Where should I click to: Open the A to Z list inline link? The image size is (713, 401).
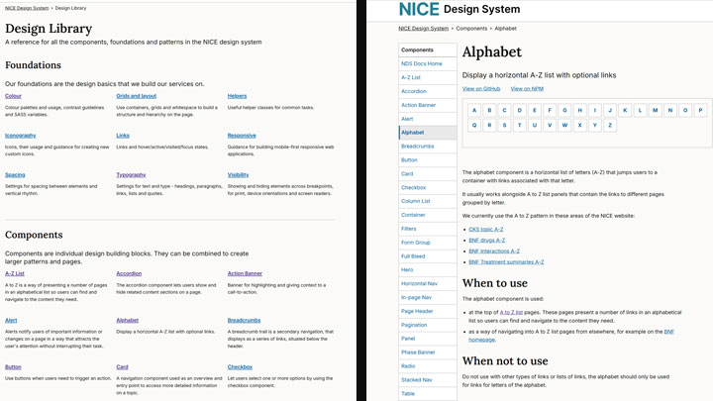(511, 312)
